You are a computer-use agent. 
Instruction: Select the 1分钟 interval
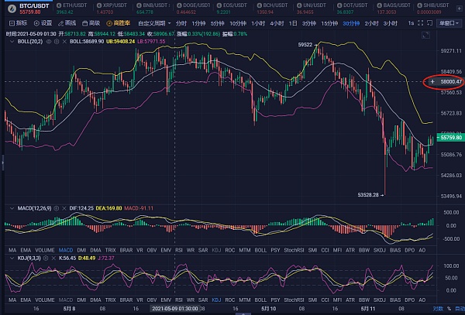[x=198, y=23]
